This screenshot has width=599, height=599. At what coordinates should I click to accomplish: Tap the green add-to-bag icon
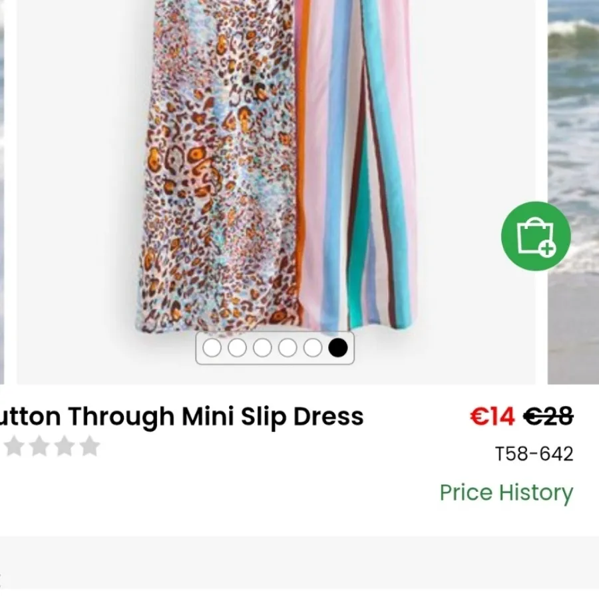tap(536, 236)
